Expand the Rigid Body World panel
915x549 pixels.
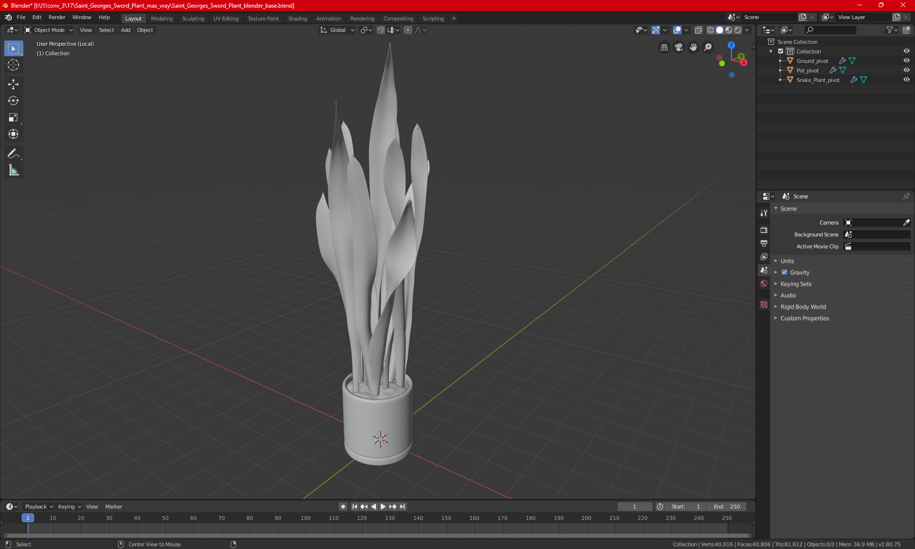pyautogui.click(x=803, y=307)
